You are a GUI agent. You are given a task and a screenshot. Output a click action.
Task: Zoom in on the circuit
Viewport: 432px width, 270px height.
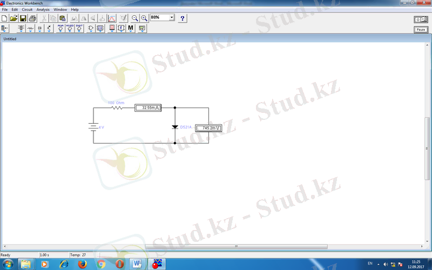(144, 18)
